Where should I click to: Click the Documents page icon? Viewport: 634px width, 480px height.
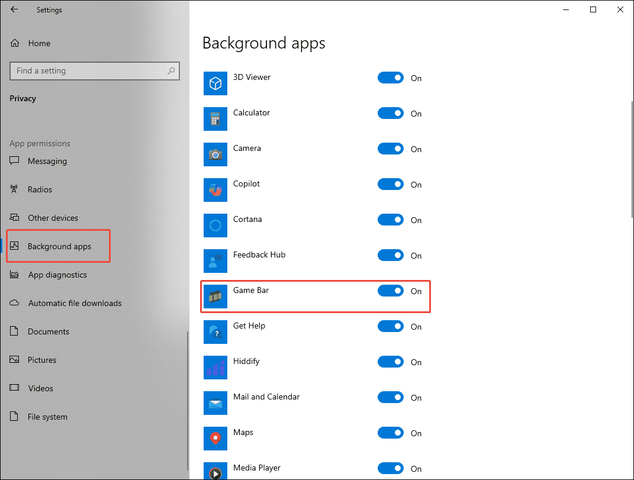(x=14, y=331)
